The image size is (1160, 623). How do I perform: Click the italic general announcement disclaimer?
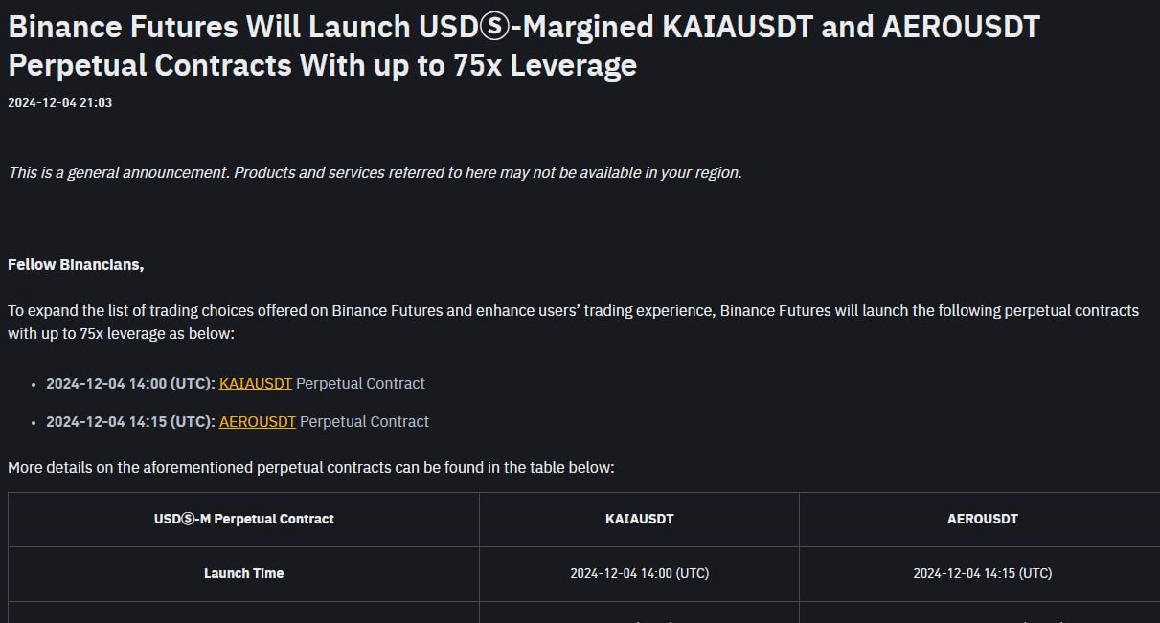coord(375,173)
